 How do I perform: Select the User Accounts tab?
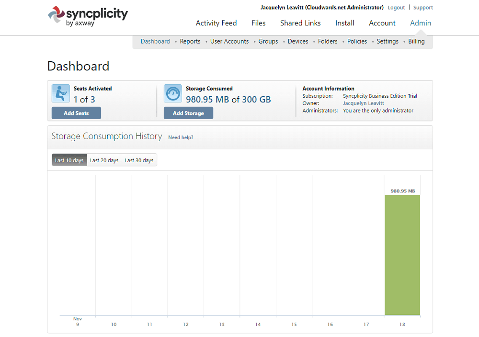pyautogui.click(x=229, y=41)
